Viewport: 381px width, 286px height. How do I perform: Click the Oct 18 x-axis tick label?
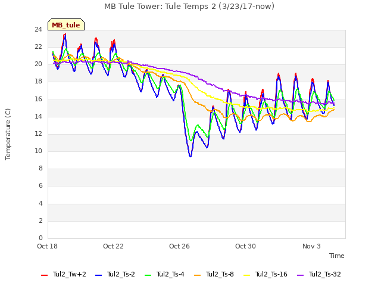pyautogui.click(x=47, y=246)
